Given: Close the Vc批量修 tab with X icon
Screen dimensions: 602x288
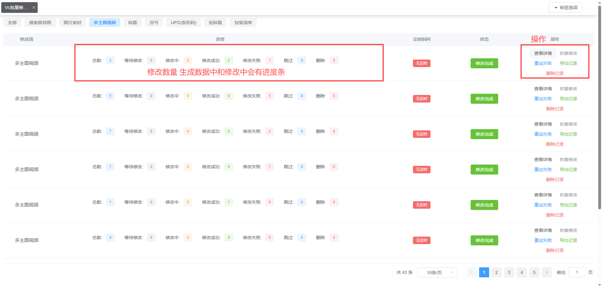Looking at the screenshot, I should pyautogui.click(x=34, y=8).
